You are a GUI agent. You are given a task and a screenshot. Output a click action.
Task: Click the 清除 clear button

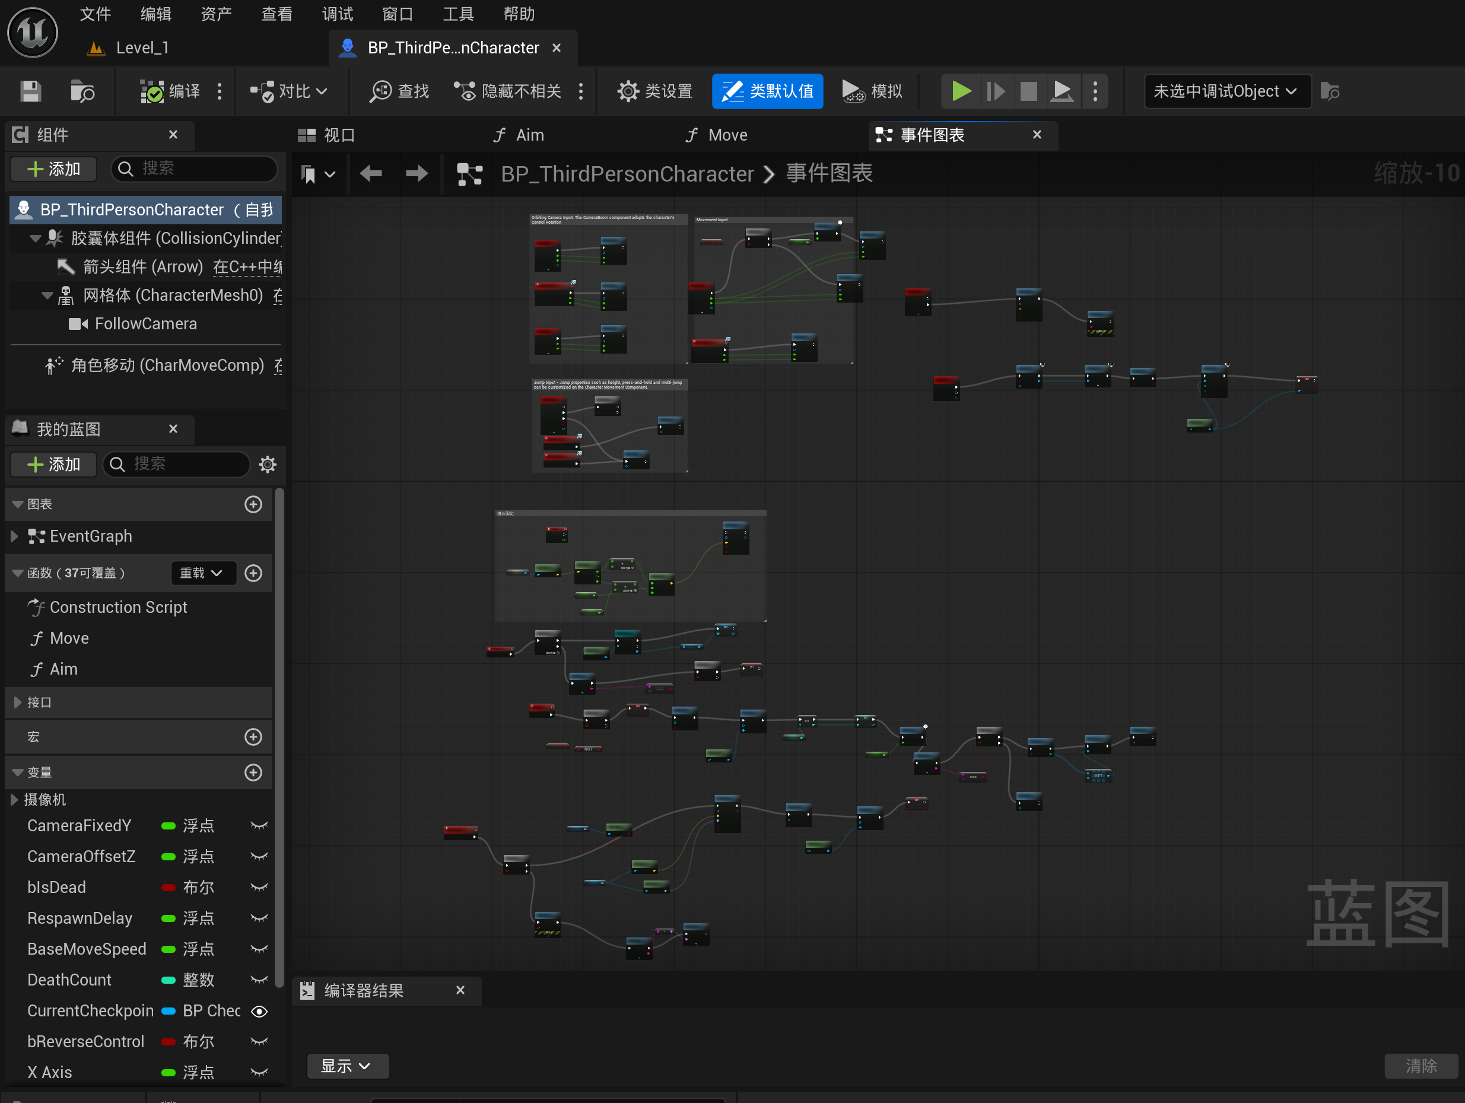(1420, 1066)
